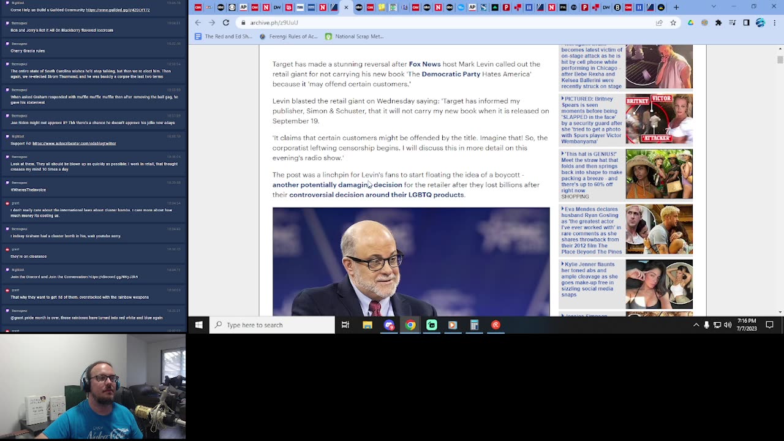Open the red circular taskbar app
This screenshot has height=441, width=784.
point(496,325)
